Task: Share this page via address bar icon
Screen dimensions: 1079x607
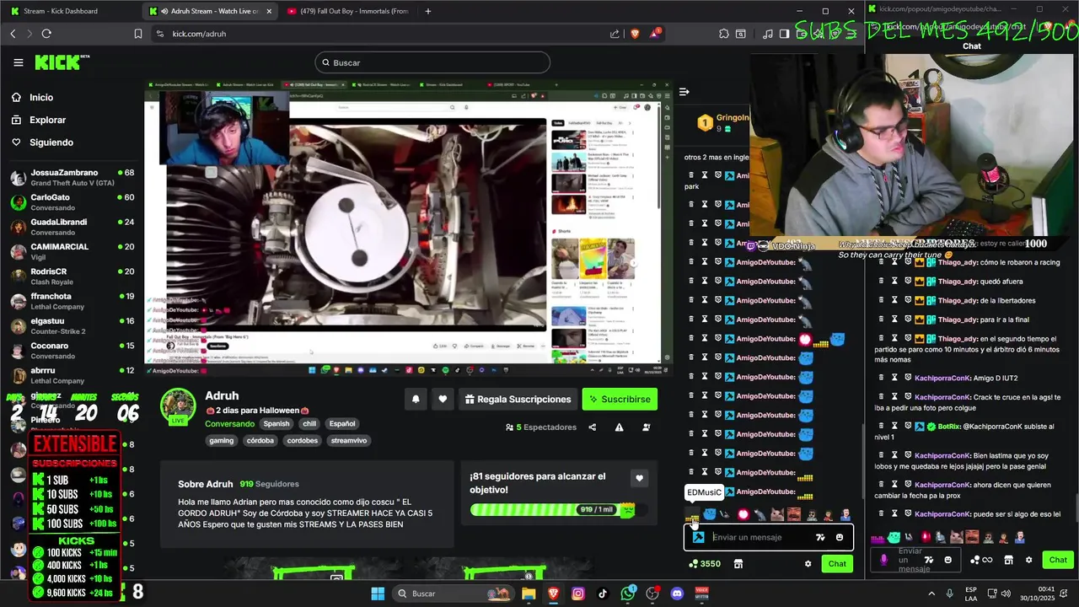Action: point(615,34)
